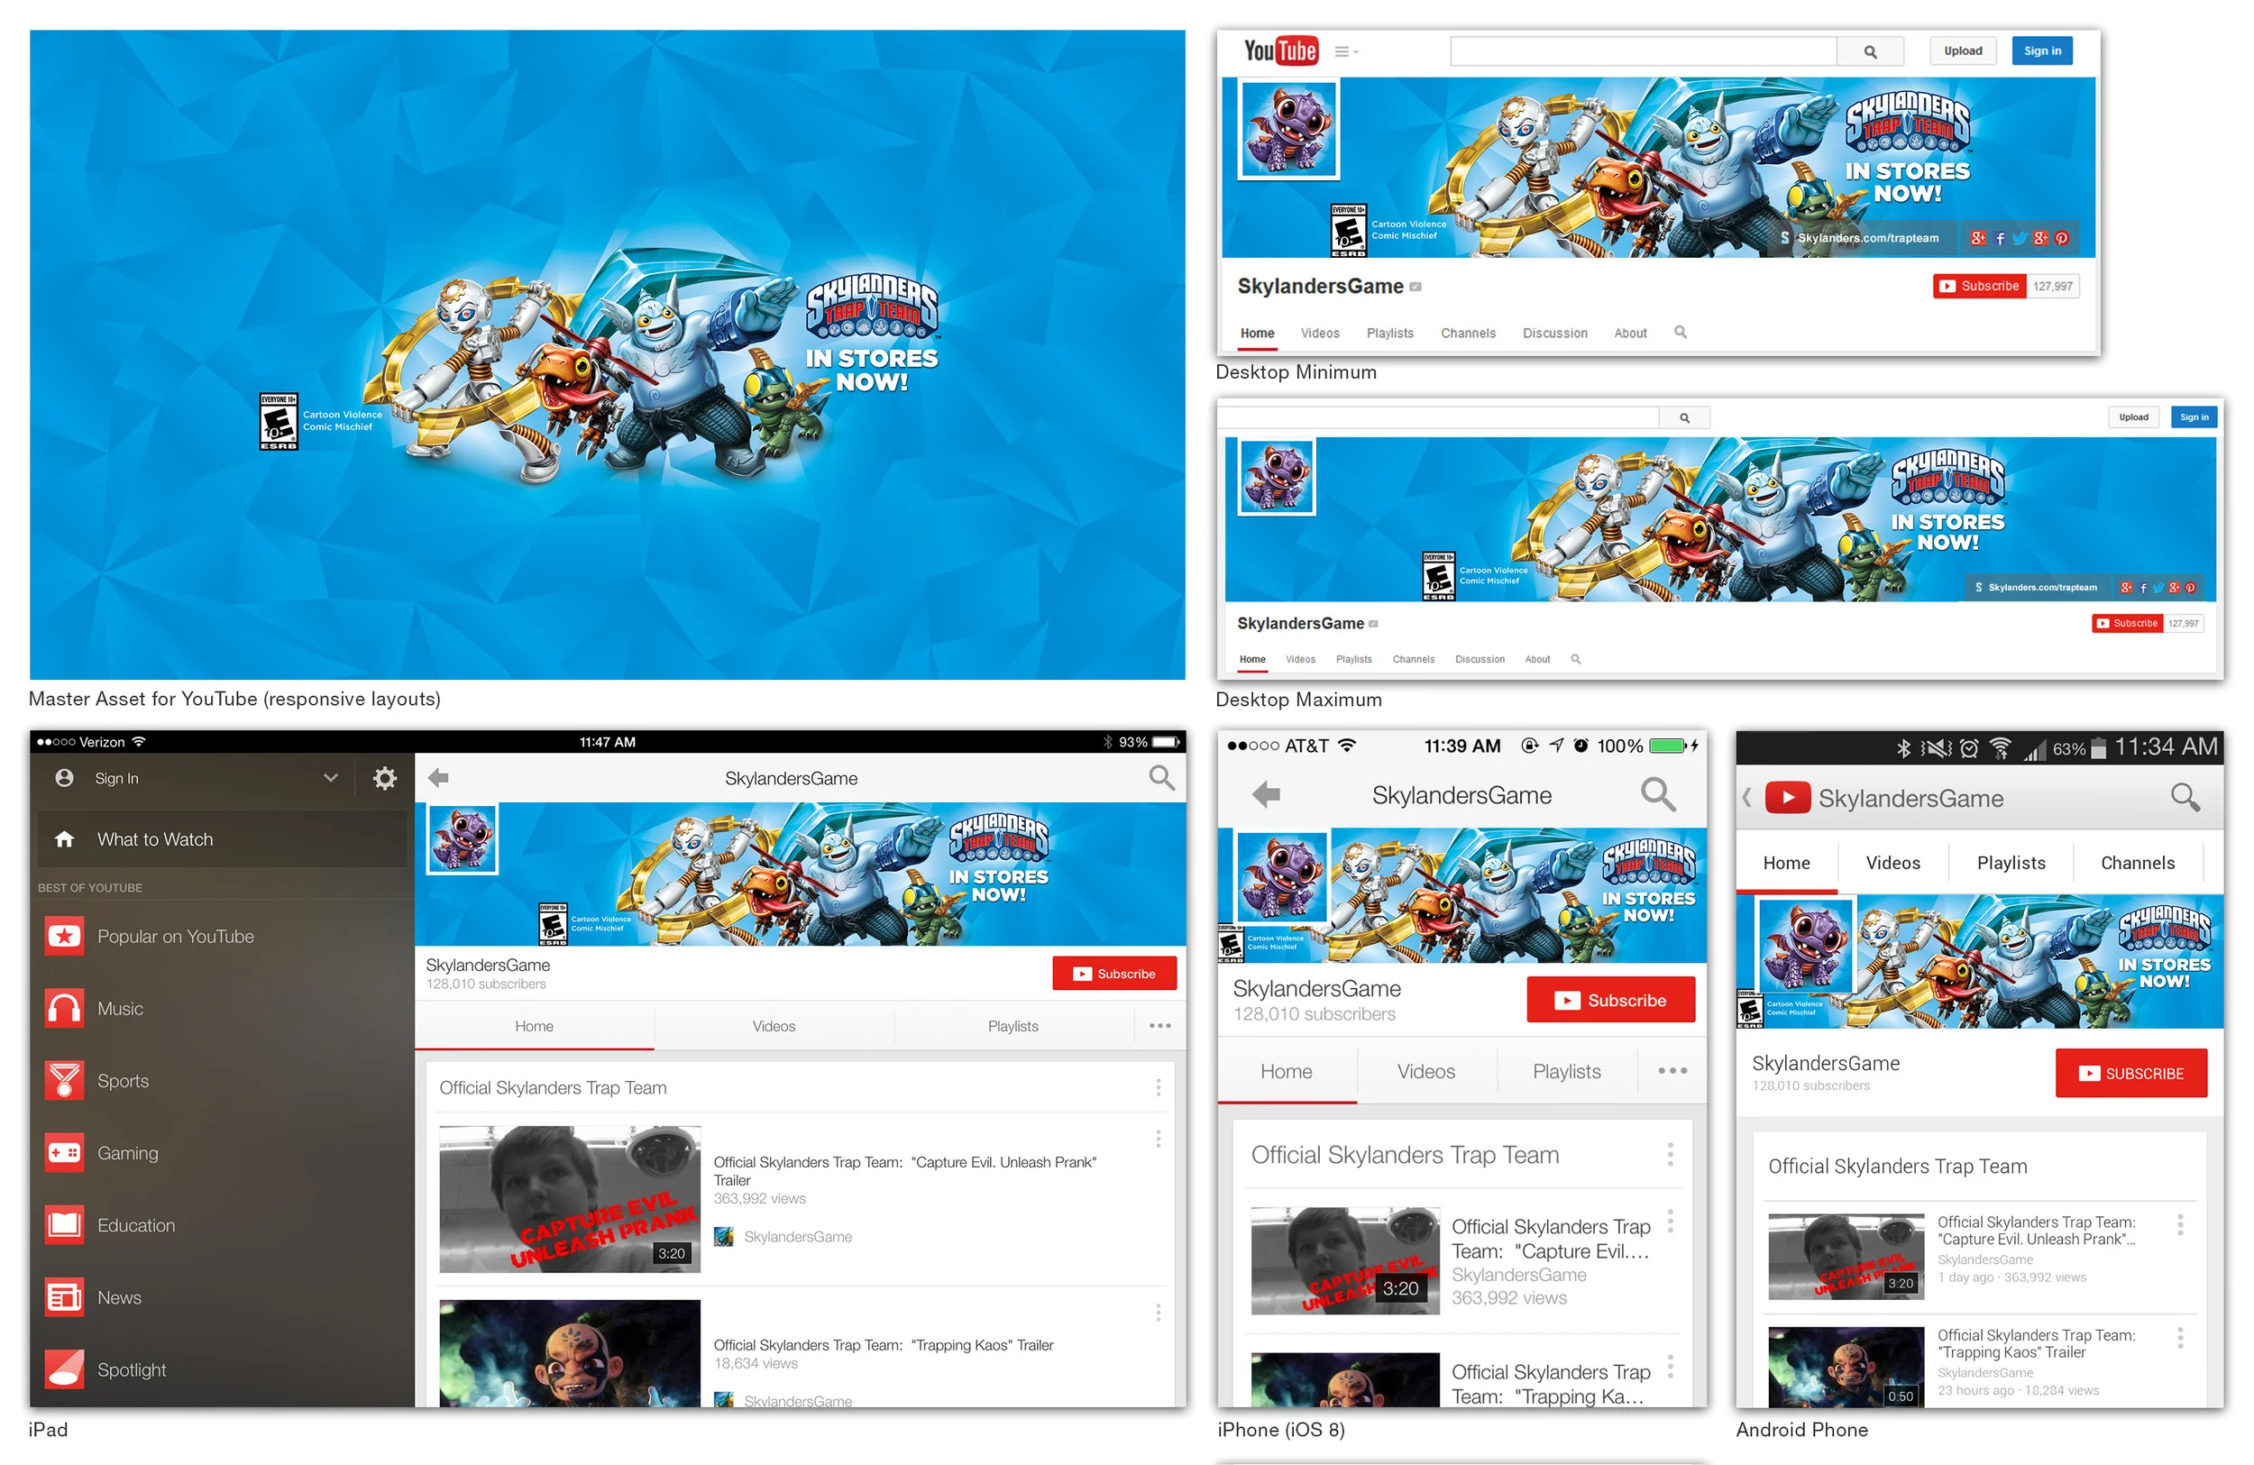Focus the search field in Desktop Minimum
The height and width of the screenshot is (1465, 2254).
click(x=1643, y=52)
